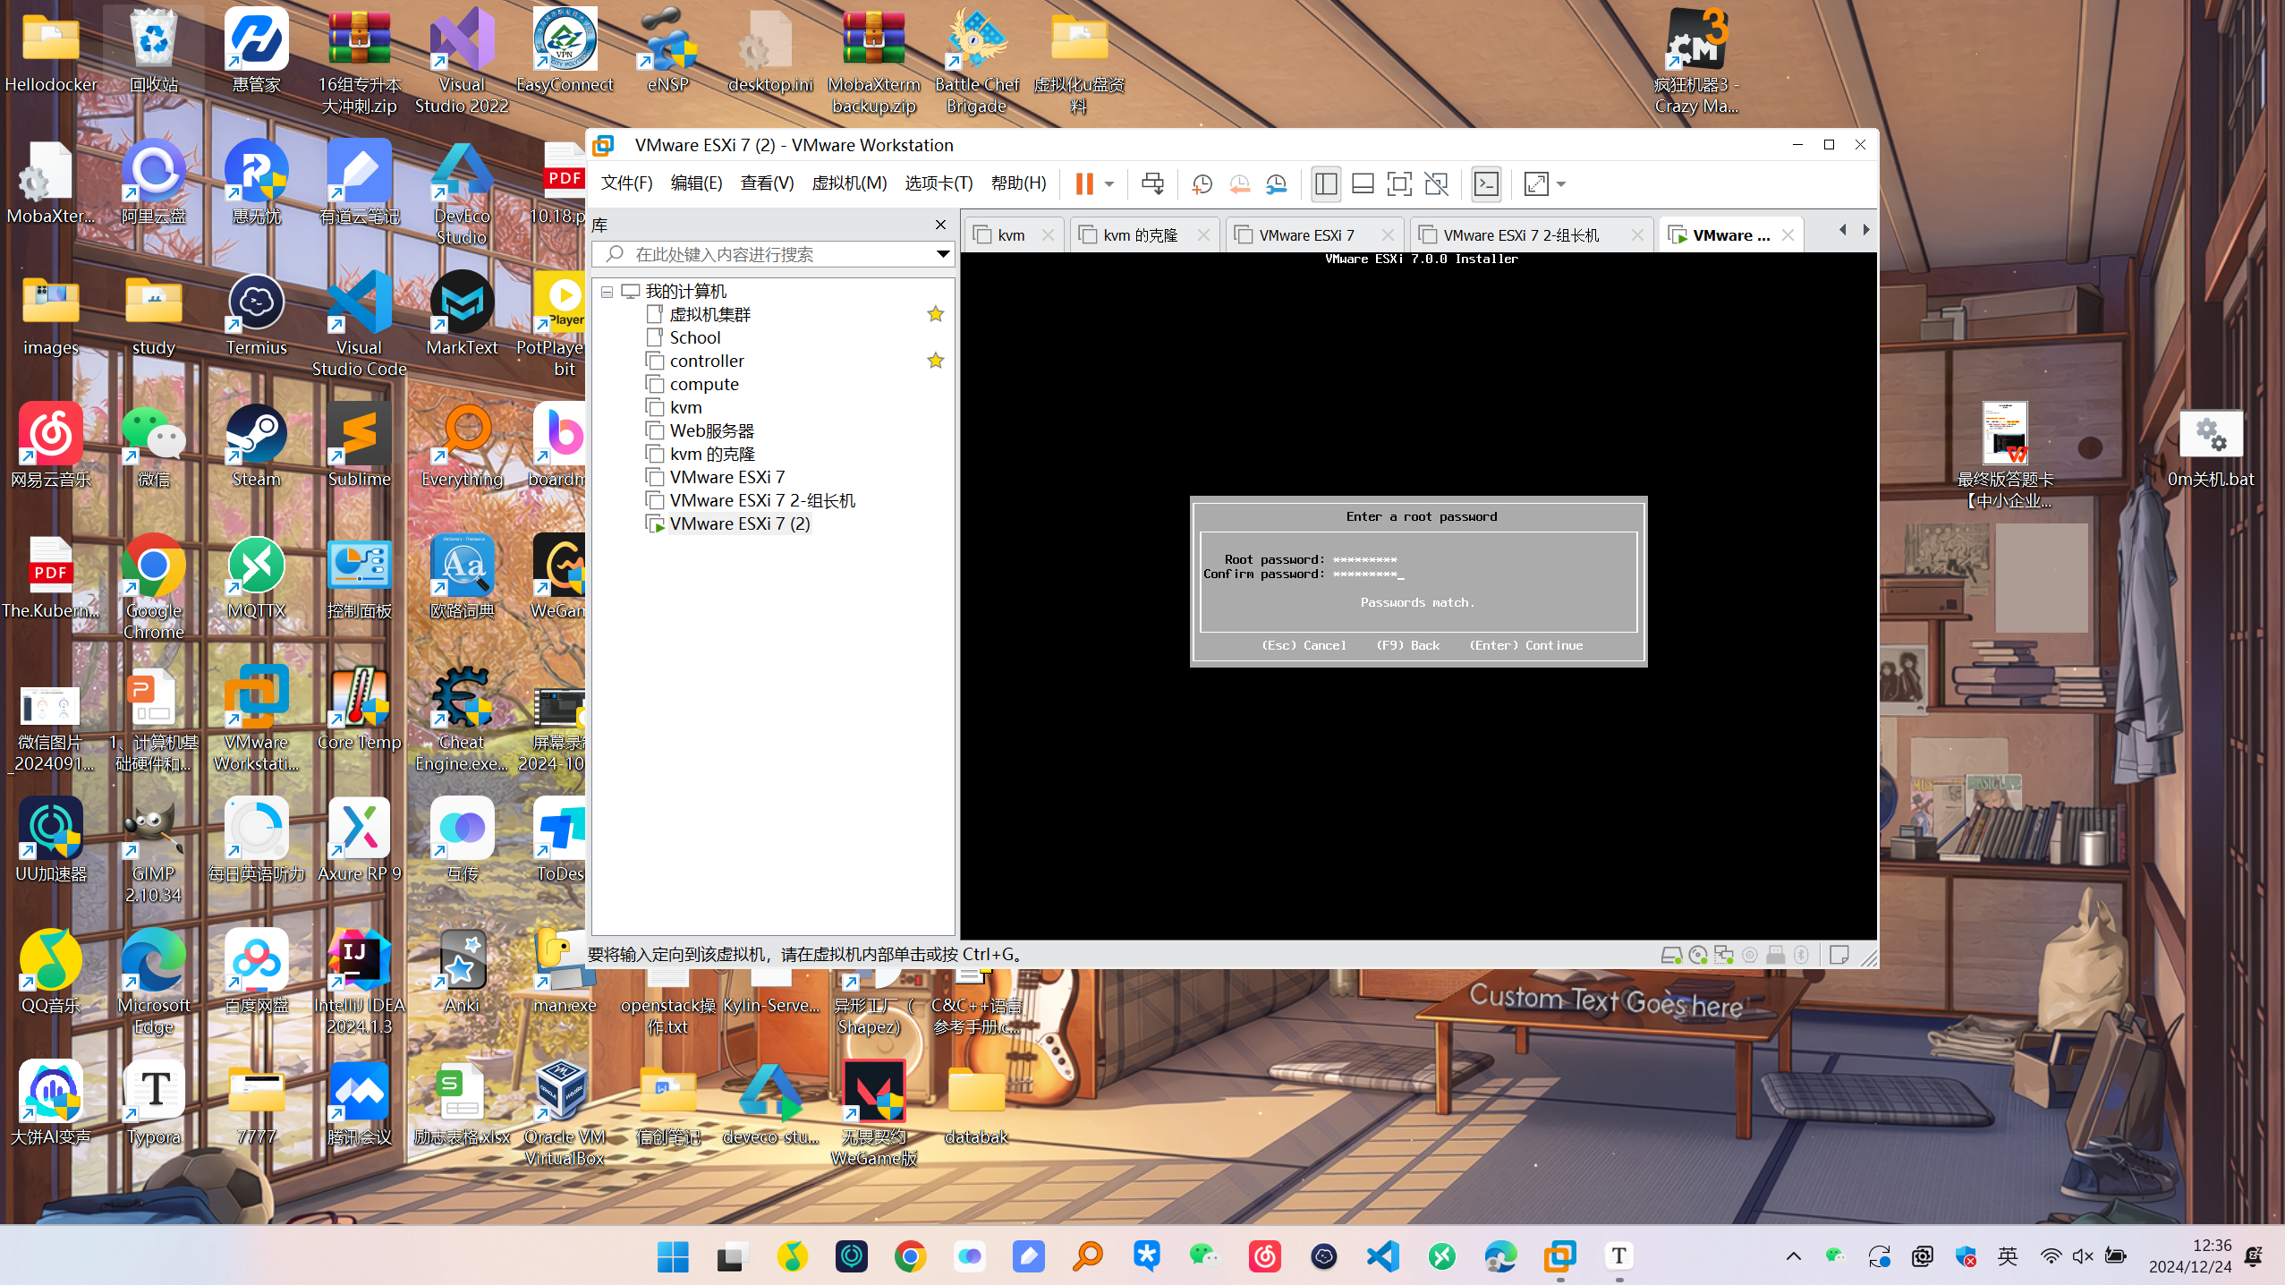
Task: Show hidden system tray icons
Action: [x=1794, y=1257]
